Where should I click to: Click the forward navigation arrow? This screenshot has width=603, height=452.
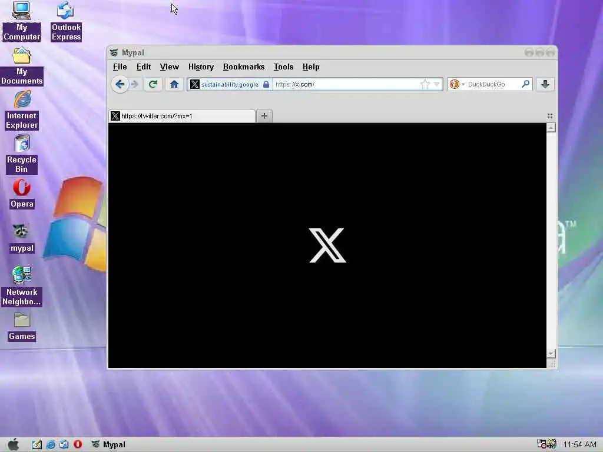[x=135, y=84]
